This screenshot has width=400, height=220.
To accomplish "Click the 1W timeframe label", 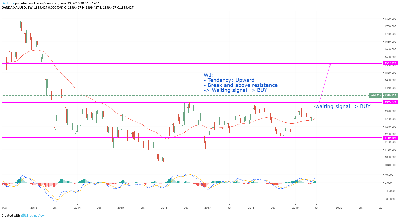I will (x=30, y=8).
